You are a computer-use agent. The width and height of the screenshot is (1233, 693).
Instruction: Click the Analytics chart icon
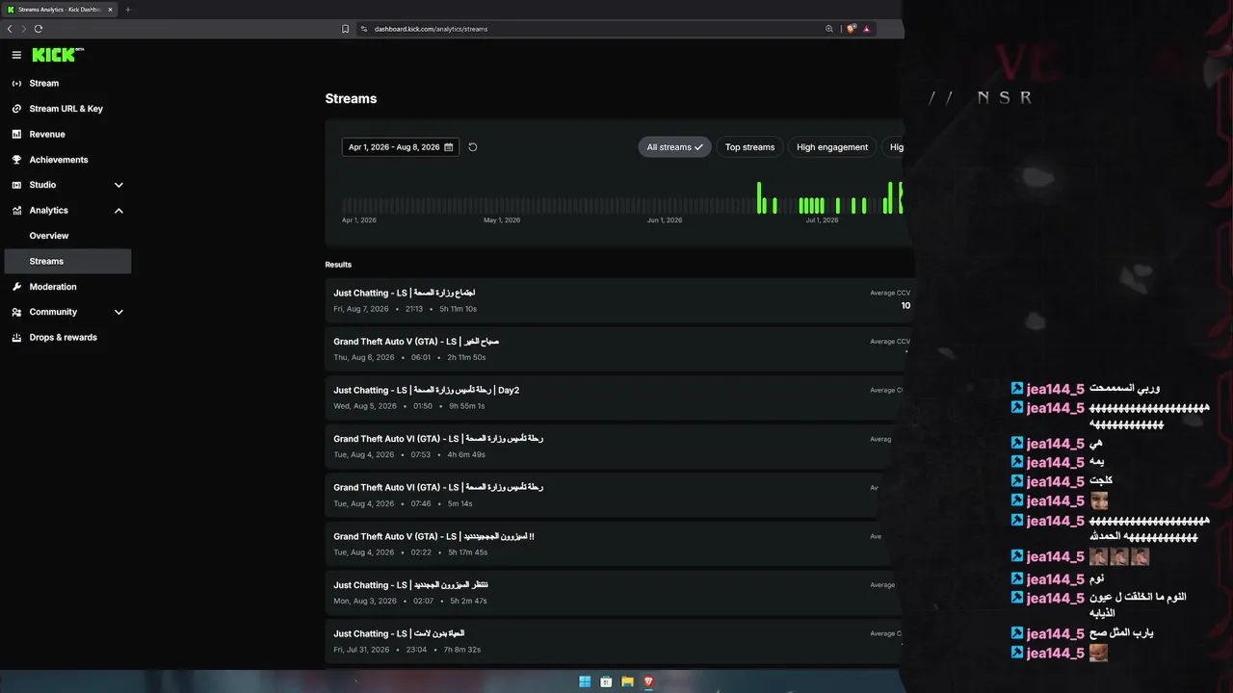[x=16, y=211]
